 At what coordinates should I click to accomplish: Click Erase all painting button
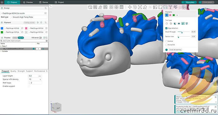click(x=175, y=50)
